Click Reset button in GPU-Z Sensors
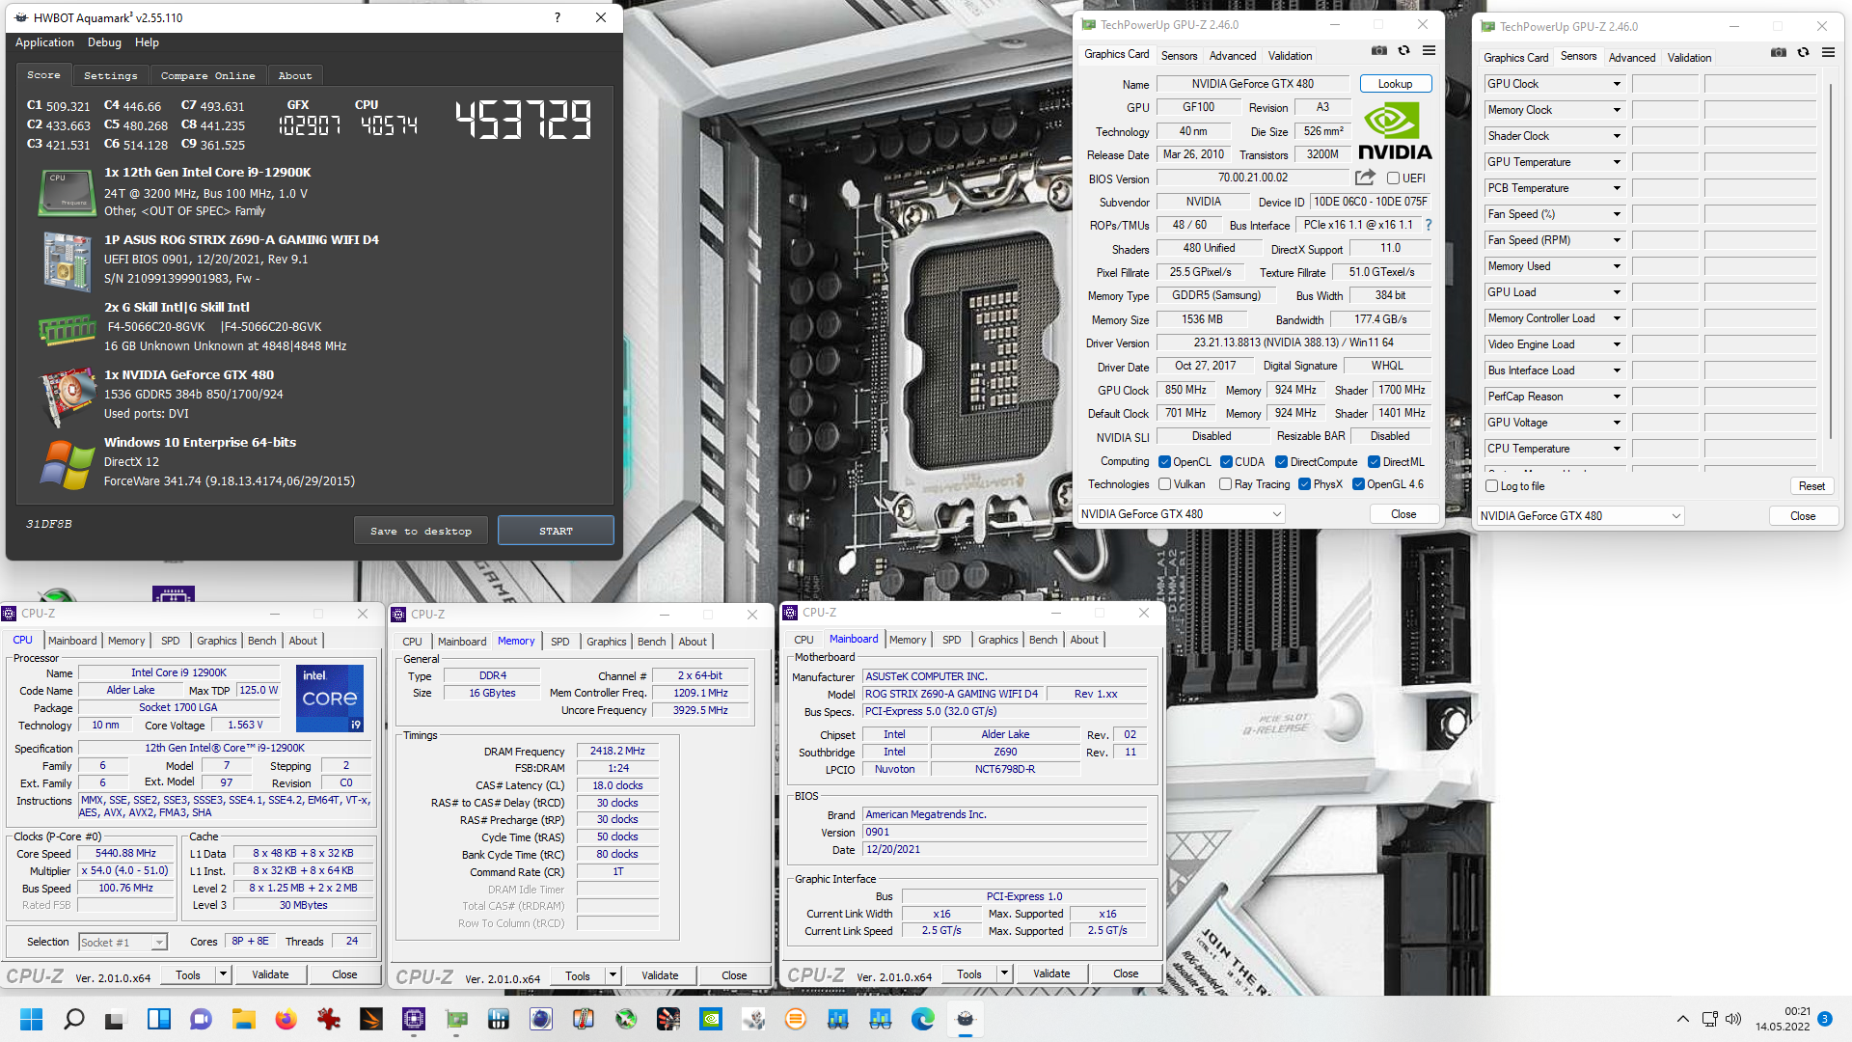Viewport: 1852px width, 1042px height. pos(1811,486)
